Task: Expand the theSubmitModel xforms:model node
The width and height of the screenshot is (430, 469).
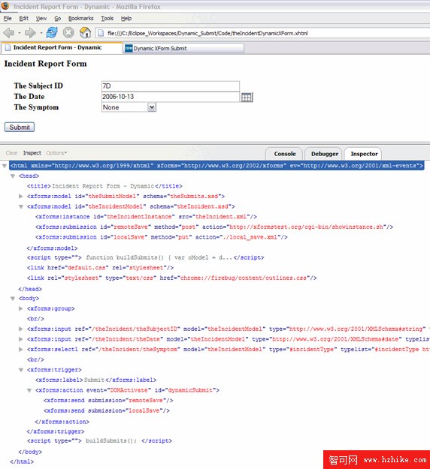Action: (21, 196)
